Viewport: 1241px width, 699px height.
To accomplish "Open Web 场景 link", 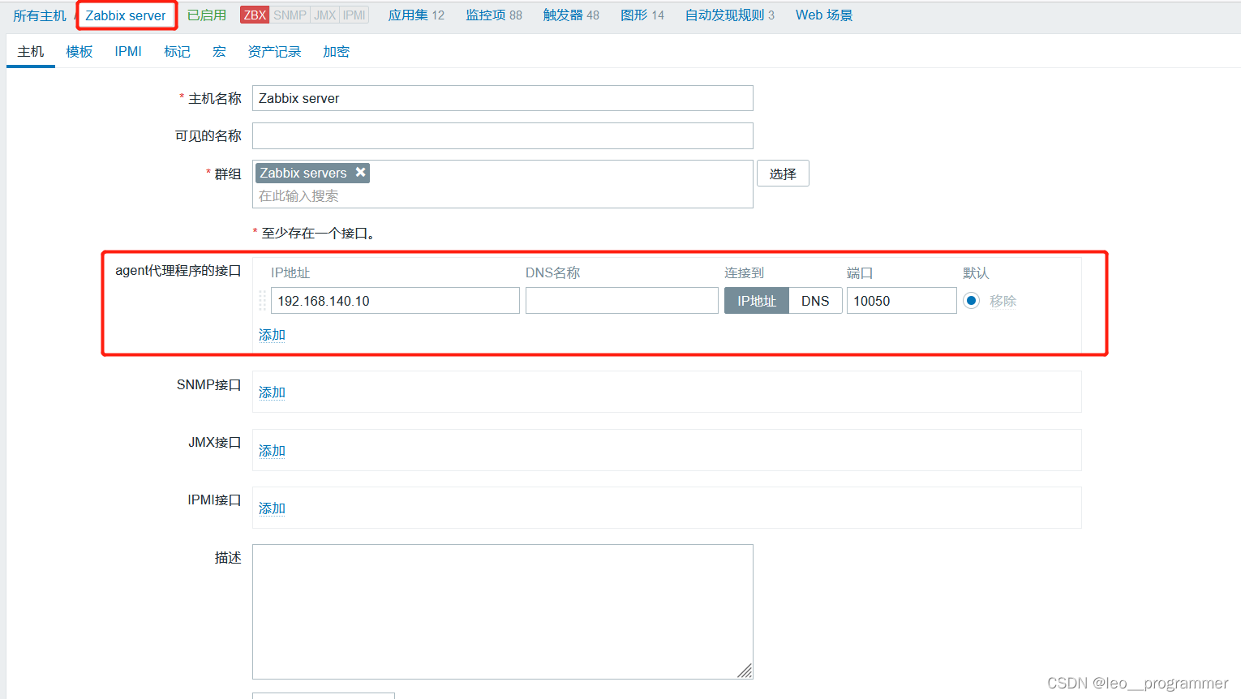I will tap(824, 15).
